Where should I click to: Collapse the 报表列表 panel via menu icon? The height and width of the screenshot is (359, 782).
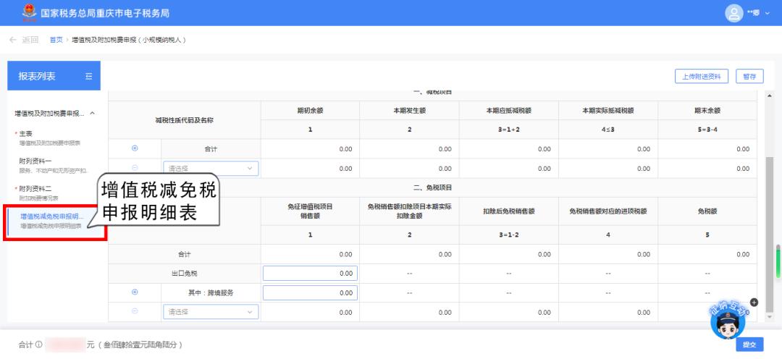click(x=88, y=77)
